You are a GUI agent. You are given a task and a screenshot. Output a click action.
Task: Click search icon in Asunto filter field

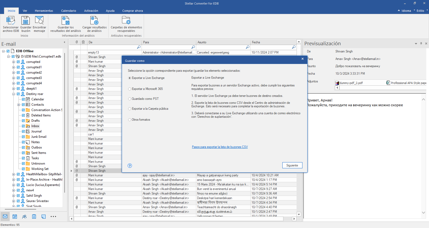(x=247, y=47)
